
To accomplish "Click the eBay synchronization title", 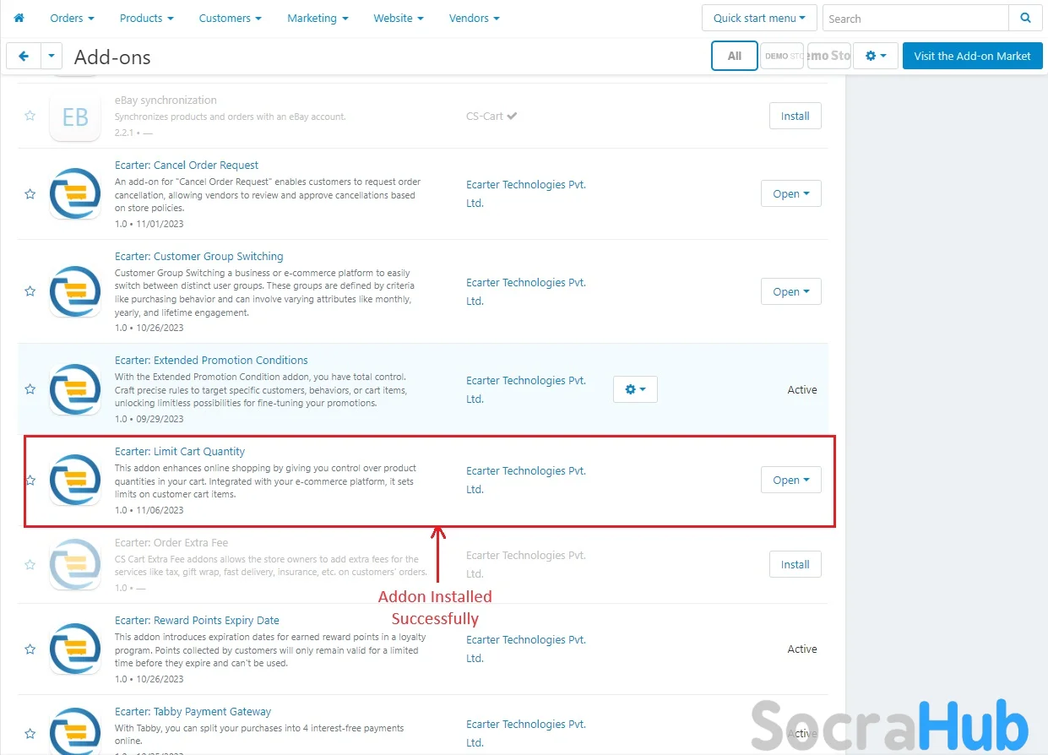I will 166,100.
